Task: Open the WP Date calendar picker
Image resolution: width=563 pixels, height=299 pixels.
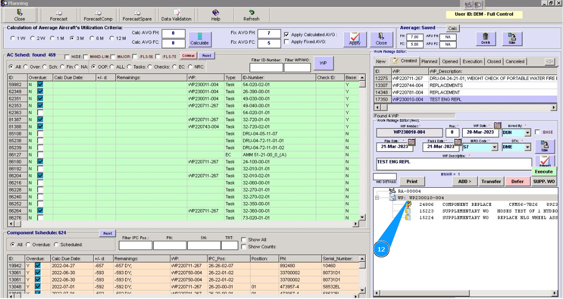Action: 497,125
